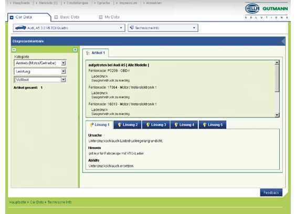Image resolution: width=295 pixels, height=214 pixels.
Task: Click the Feedback button
Action: click(x=271, y=192)
